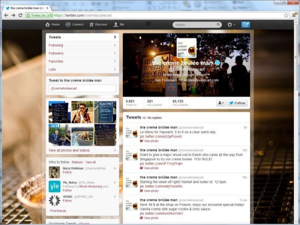Viewport: 300px width, 225px height.
Task: Click the chevron next to Favorites
Action: pyautogui.click(x=115, y=61)
